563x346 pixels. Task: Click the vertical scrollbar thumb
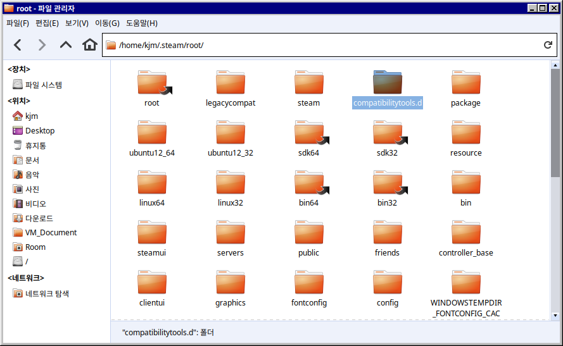[555, 123]
